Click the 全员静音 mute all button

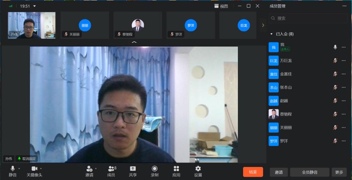309,172
